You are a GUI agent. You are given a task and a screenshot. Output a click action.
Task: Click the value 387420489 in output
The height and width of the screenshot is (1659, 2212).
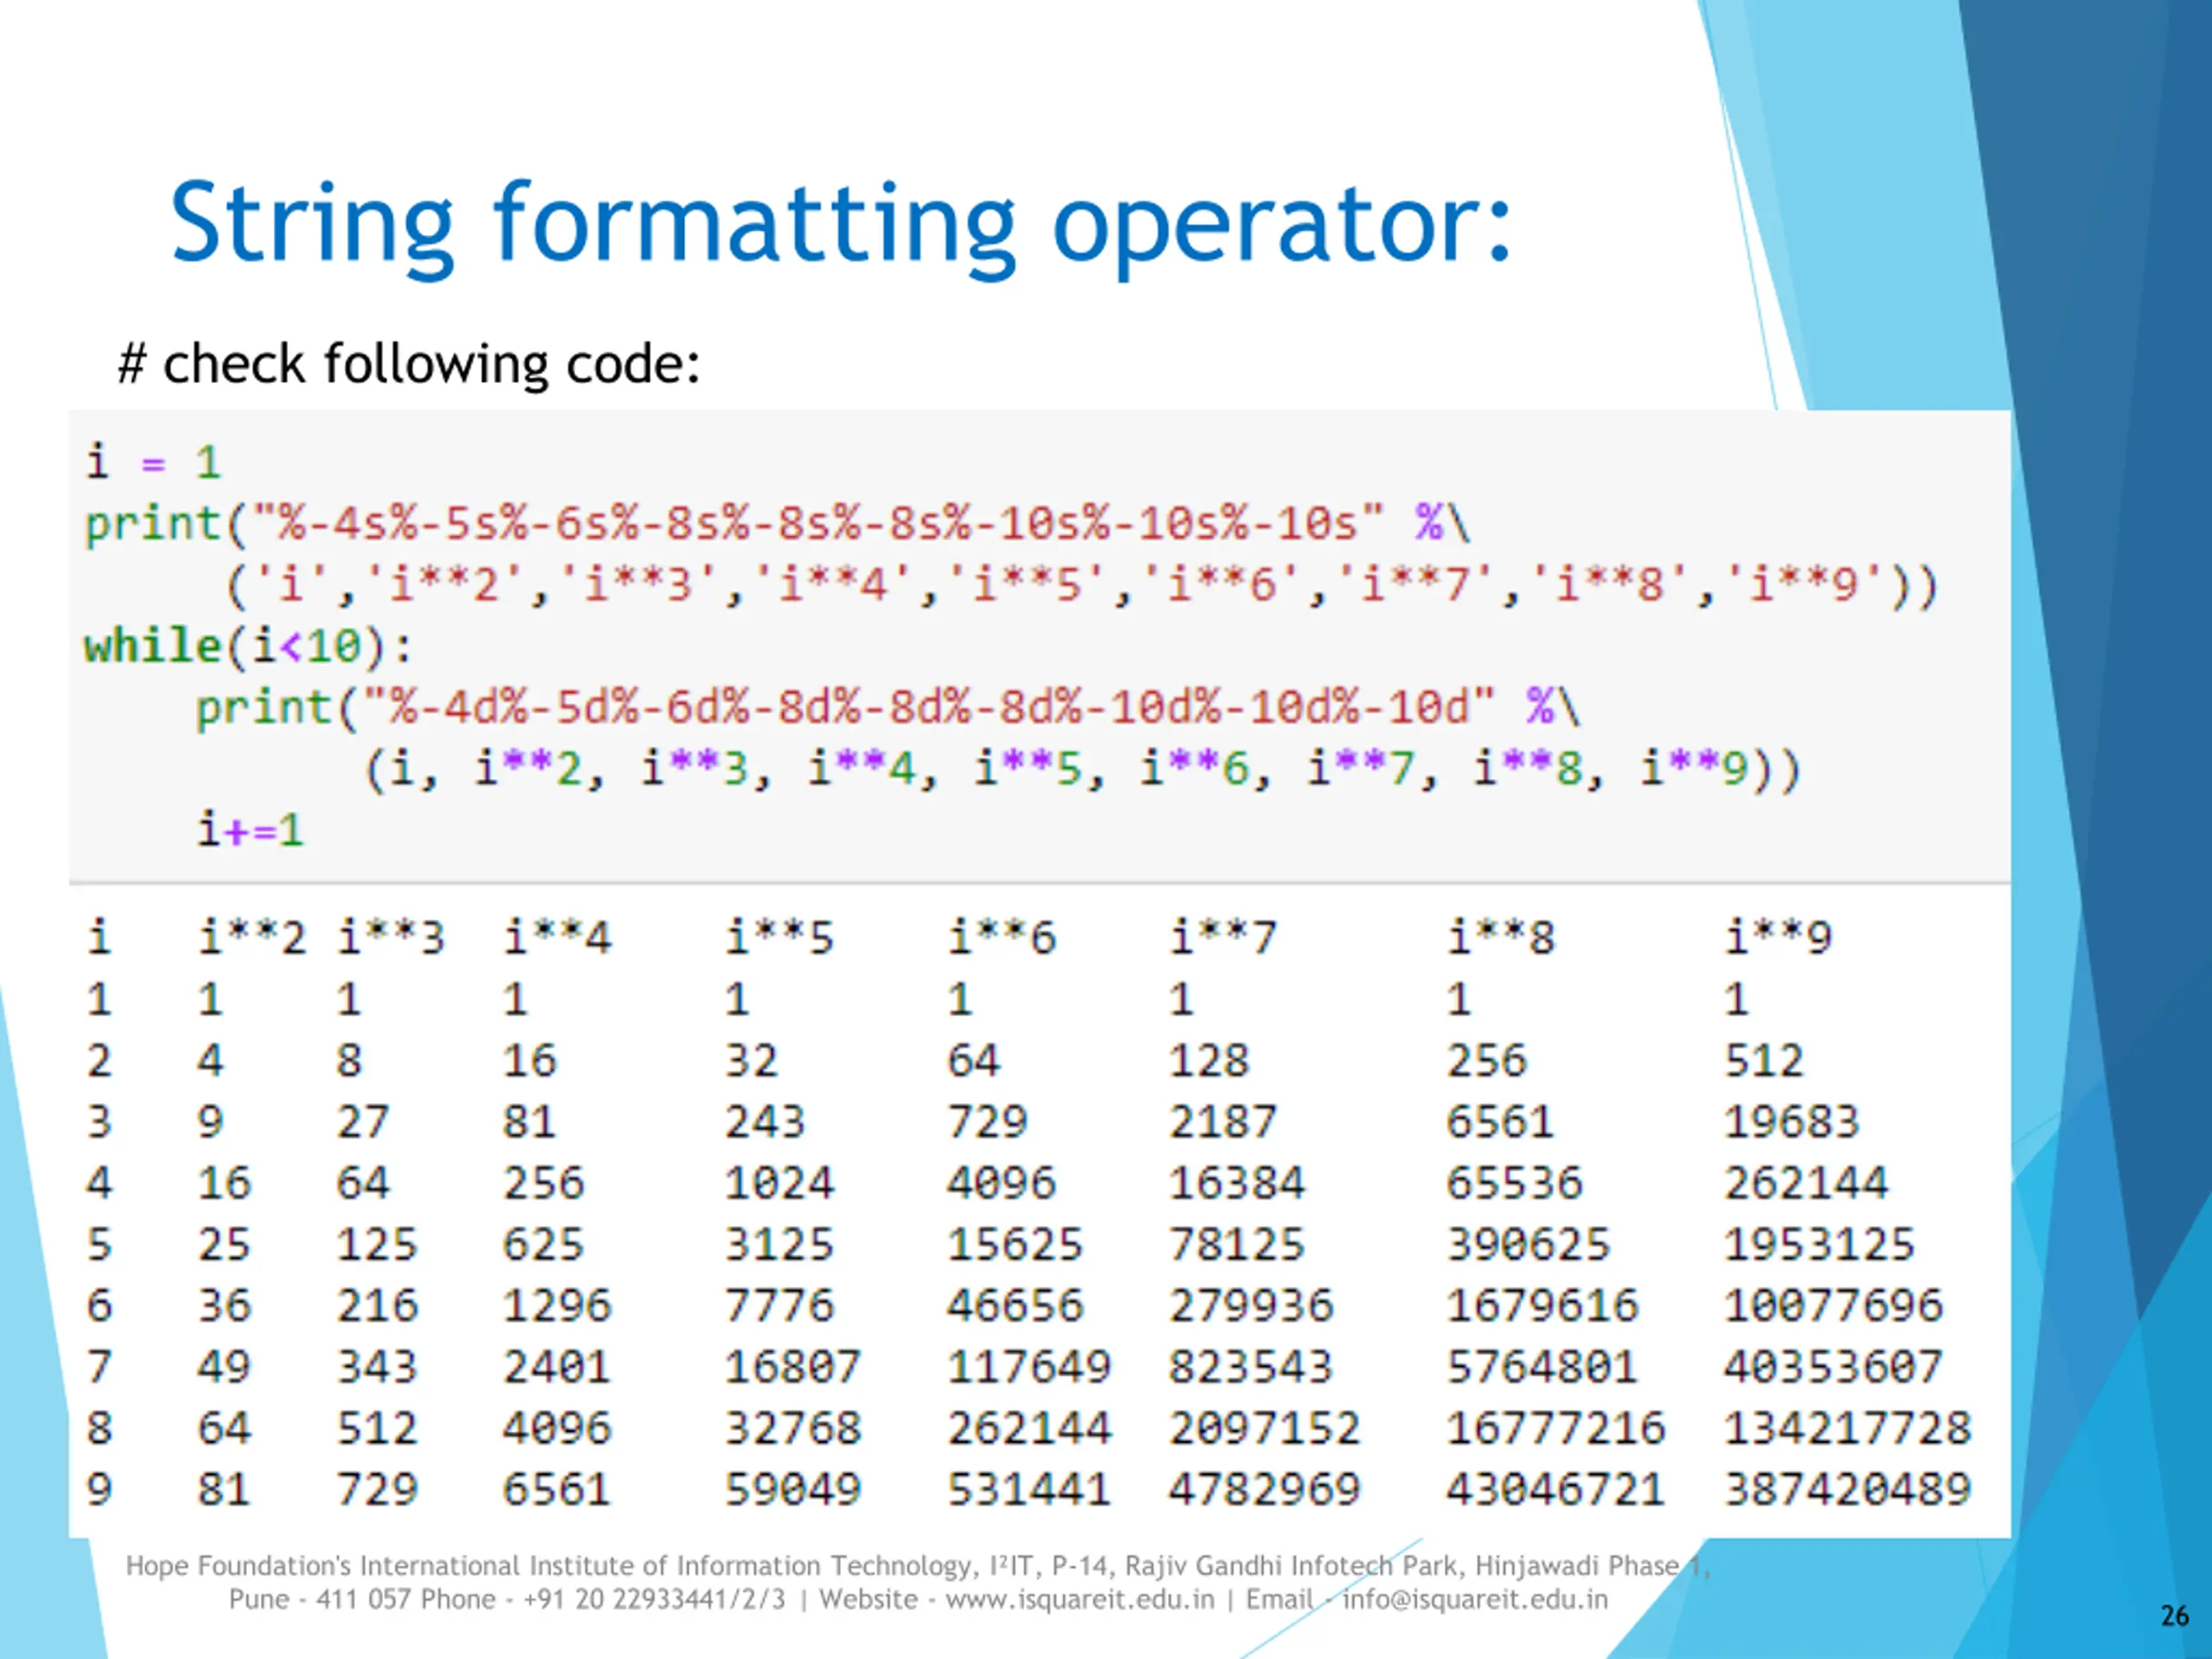1847,1489
